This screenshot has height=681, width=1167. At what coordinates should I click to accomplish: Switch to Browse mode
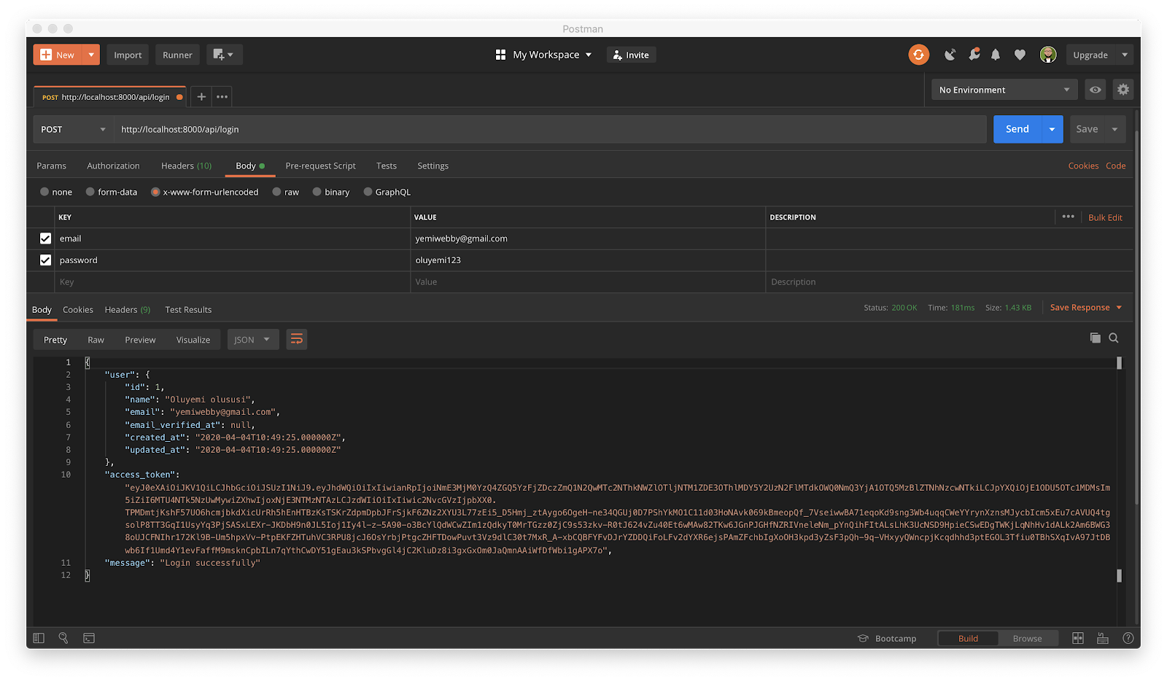coord(1027,638)
